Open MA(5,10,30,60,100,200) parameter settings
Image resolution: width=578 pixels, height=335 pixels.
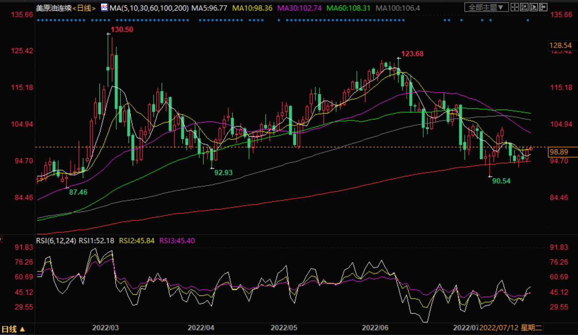149,8
